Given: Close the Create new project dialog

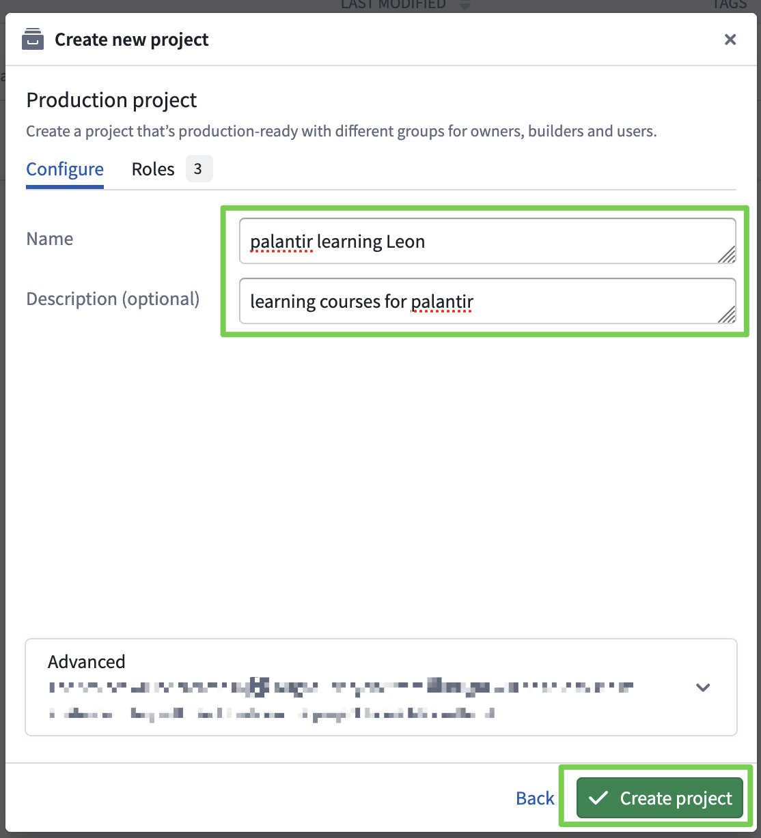Looking at the screenshot, I should point(730,40).
